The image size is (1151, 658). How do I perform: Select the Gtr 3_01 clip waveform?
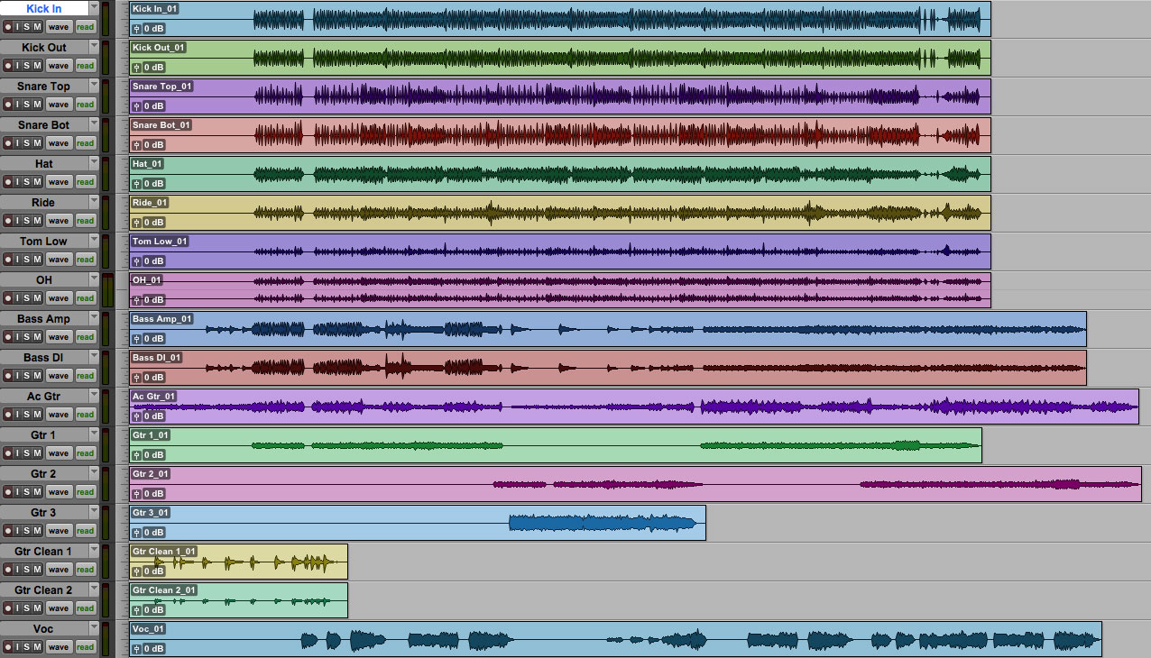pyautogui.click(x=600, y=525)
